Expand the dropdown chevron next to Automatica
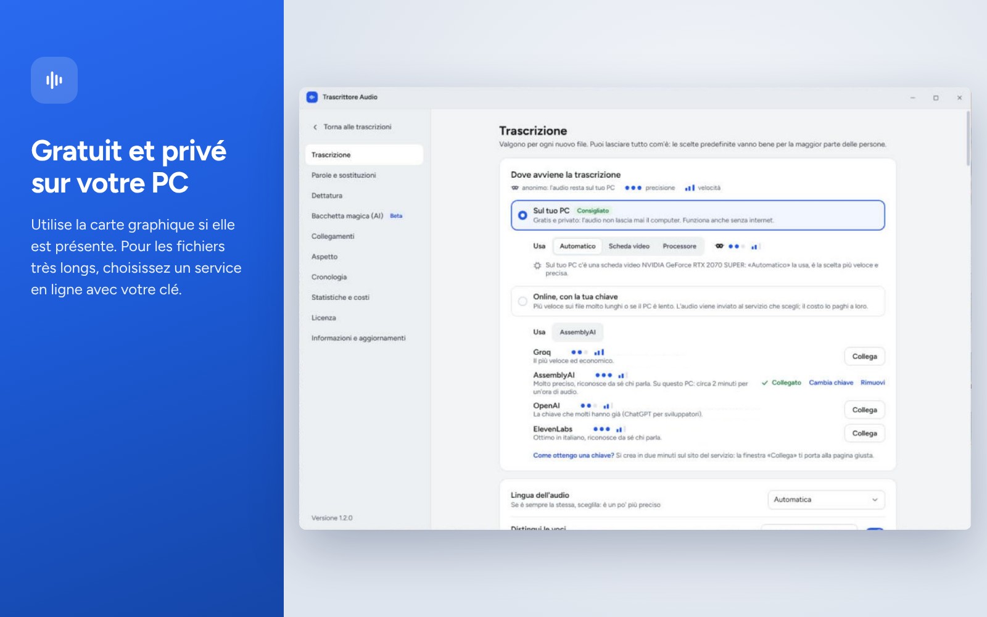987x617 pixels. (x=875, y=500)
